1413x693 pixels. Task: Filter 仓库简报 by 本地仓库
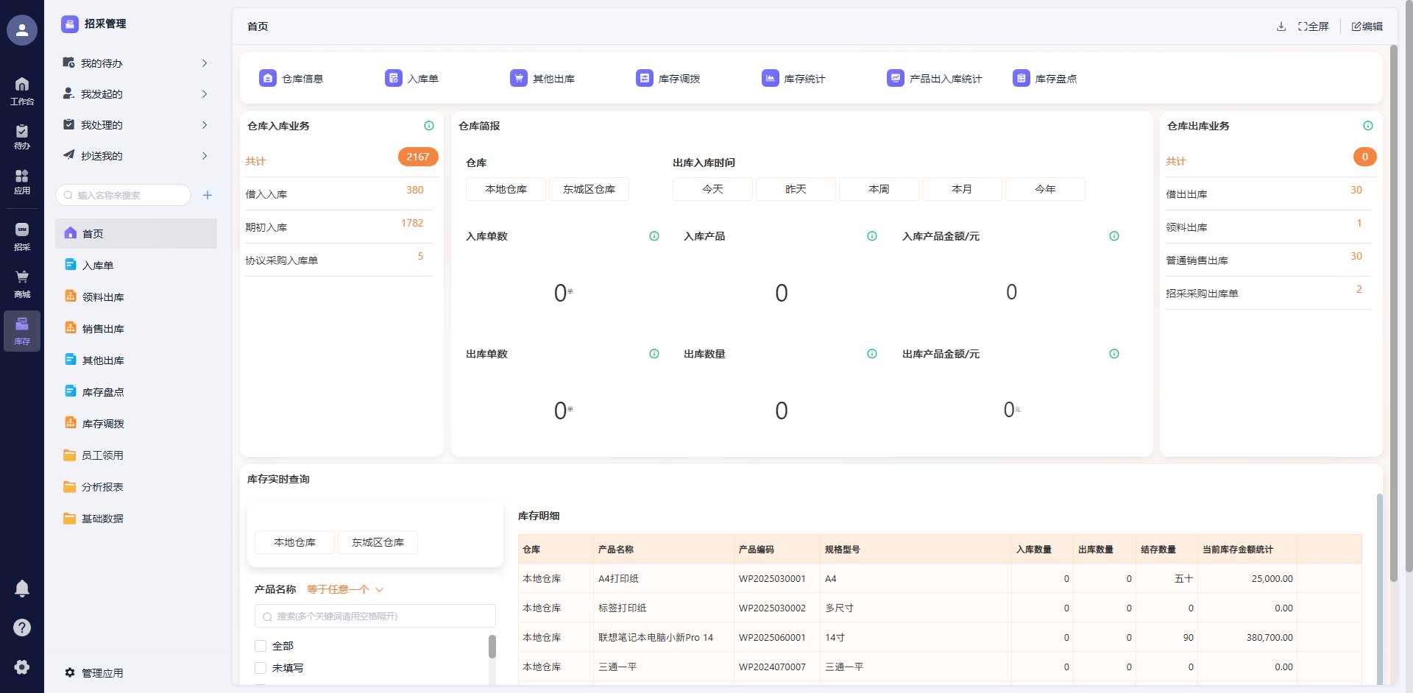(506, 189)
